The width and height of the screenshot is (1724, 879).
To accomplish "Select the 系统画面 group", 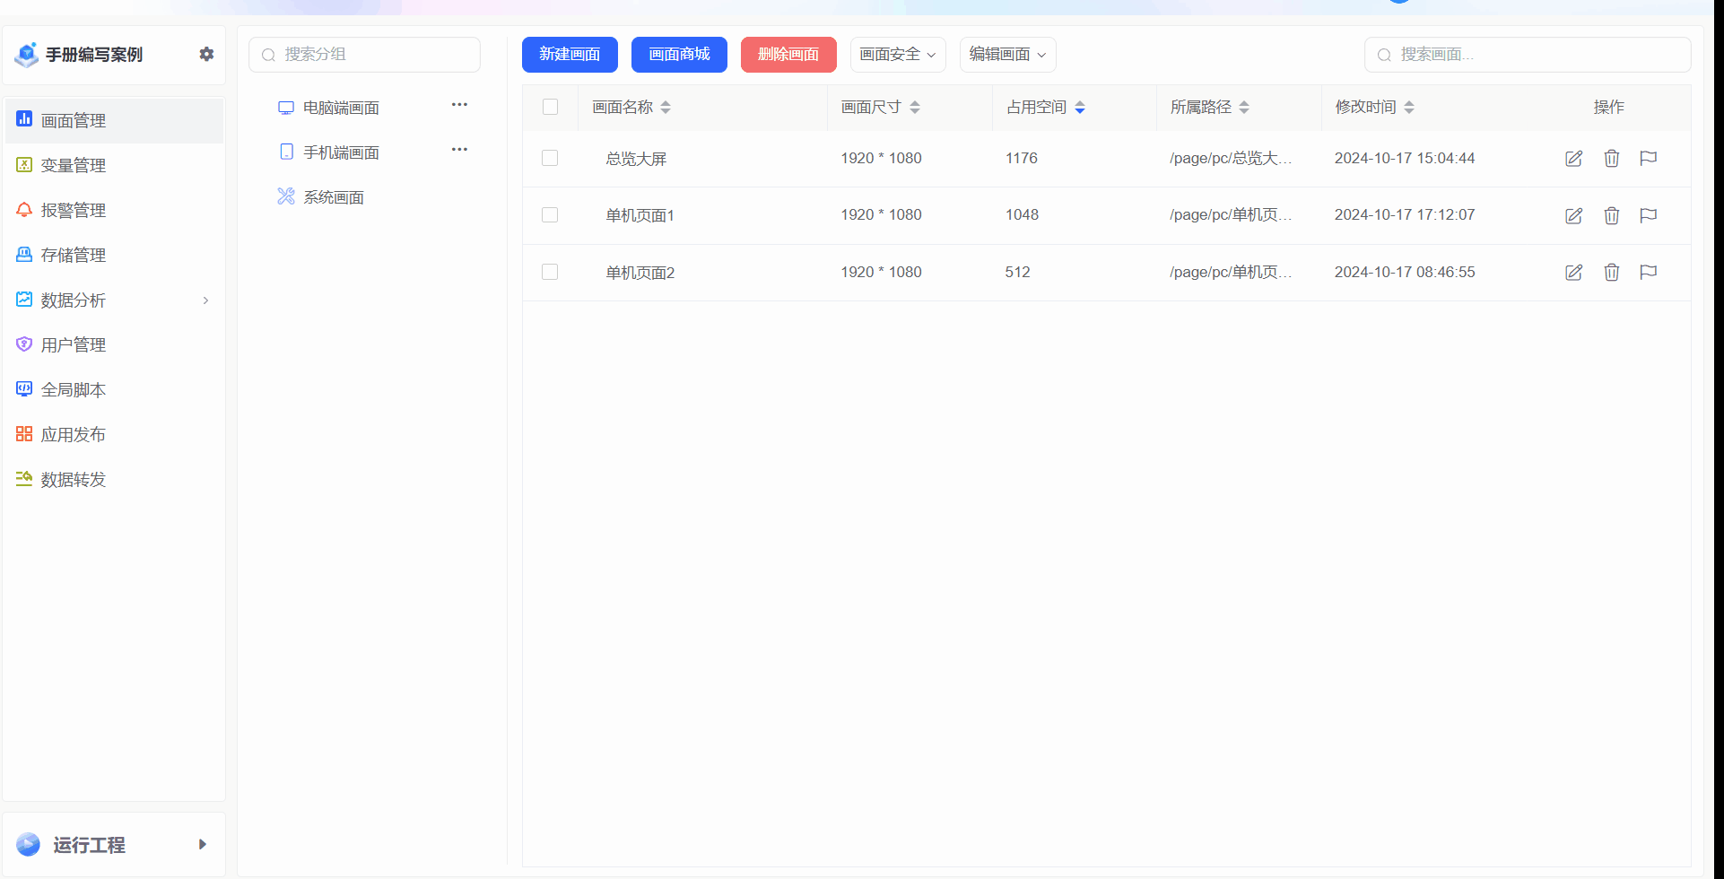I will tap(333, 196).
